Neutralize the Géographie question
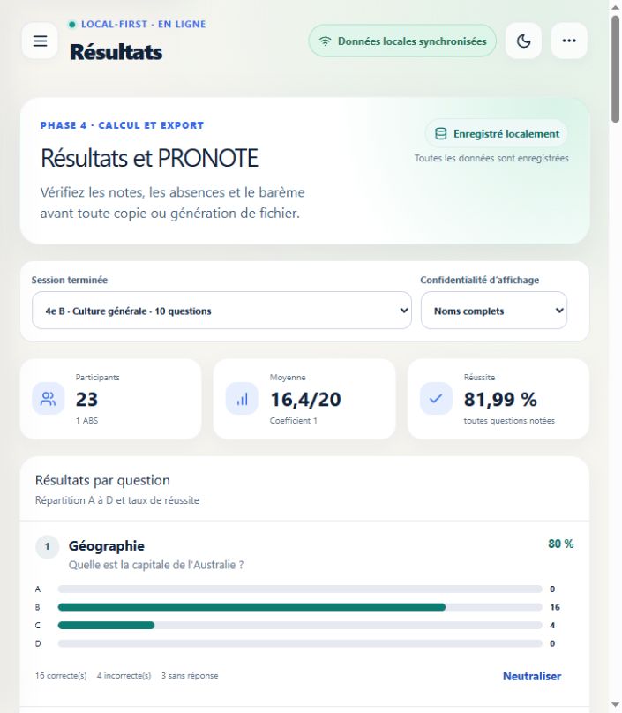Viewport: 622px width, 713px height. [x=532, y=676]
